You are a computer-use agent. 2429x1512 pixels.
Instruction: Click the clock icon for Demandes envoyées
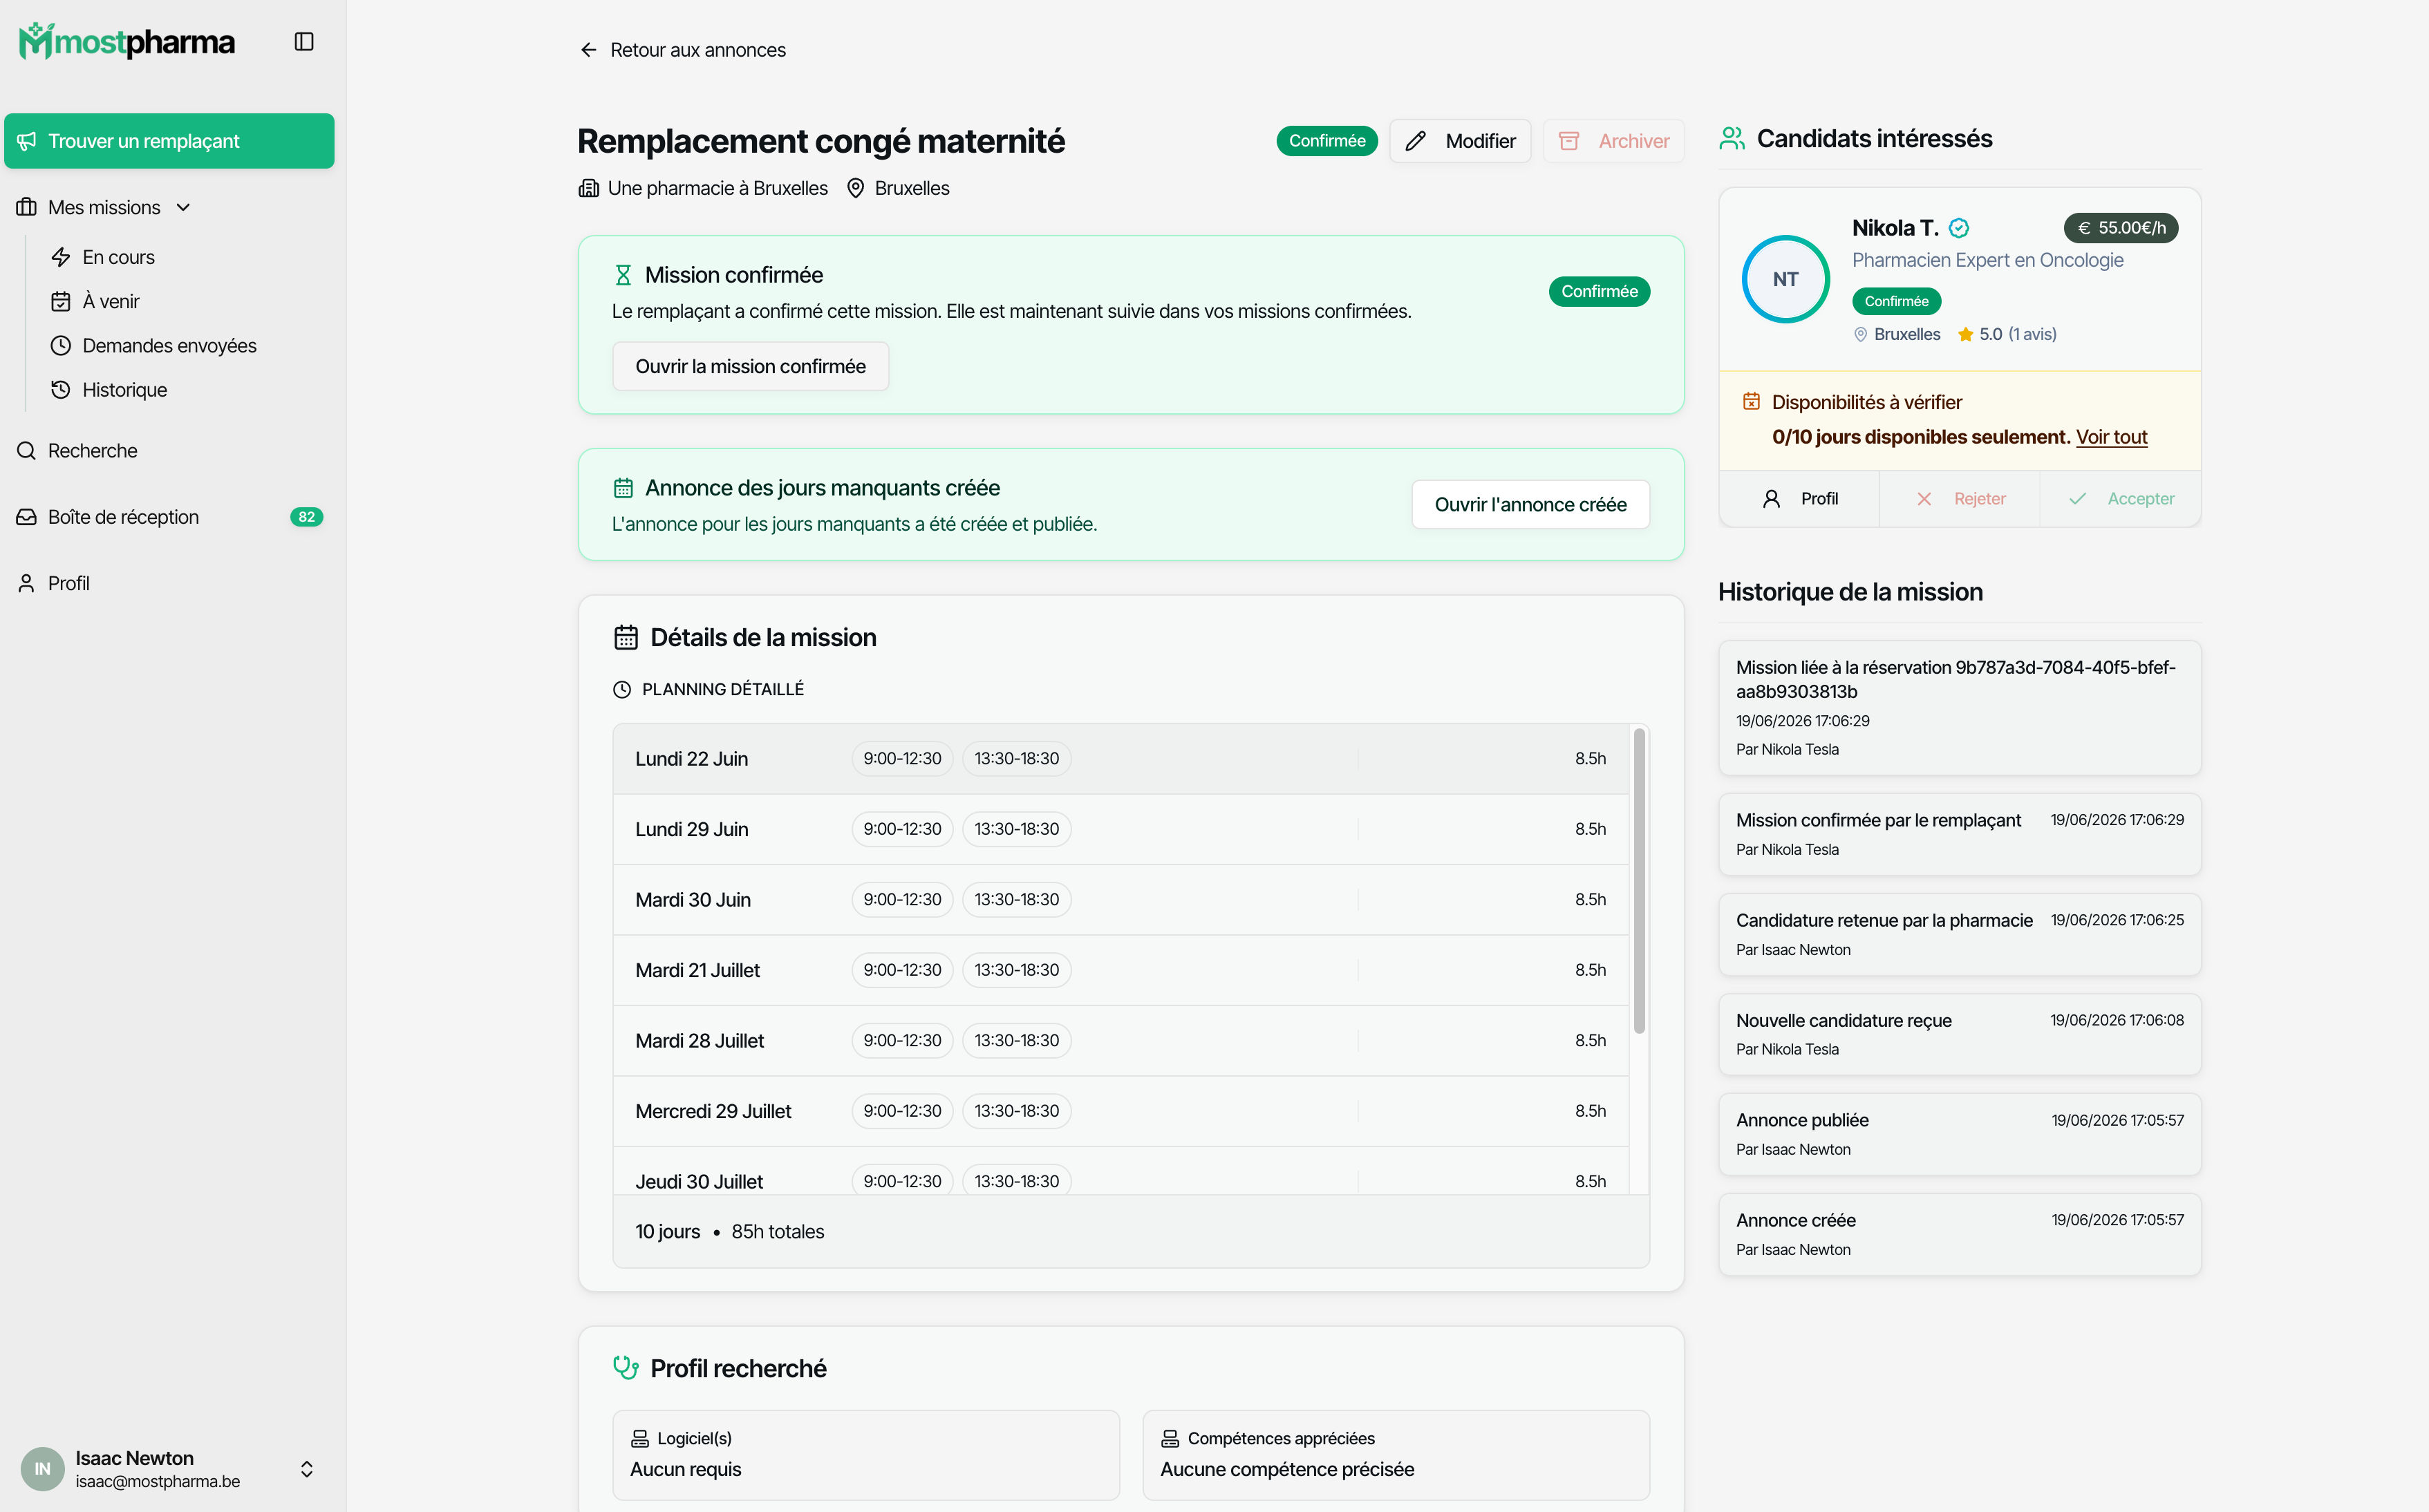tap(61, 345)
